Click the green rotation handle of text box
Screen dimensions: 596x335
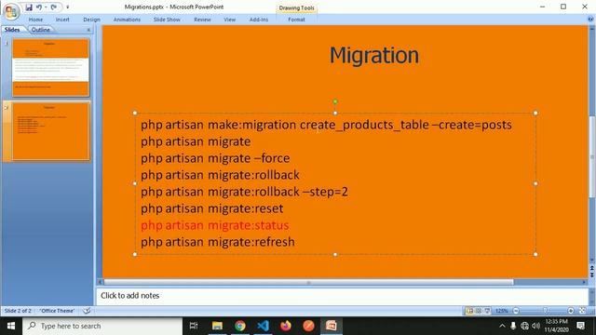coord(335,101)
